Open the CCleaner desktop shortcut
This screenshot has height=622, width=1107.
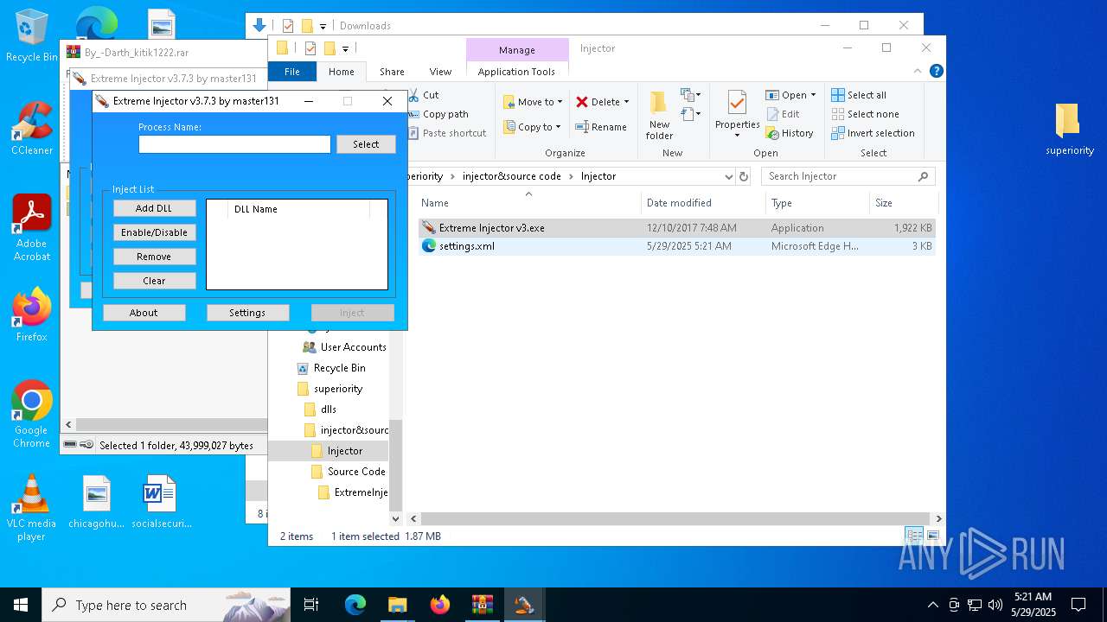coord(32,129)
